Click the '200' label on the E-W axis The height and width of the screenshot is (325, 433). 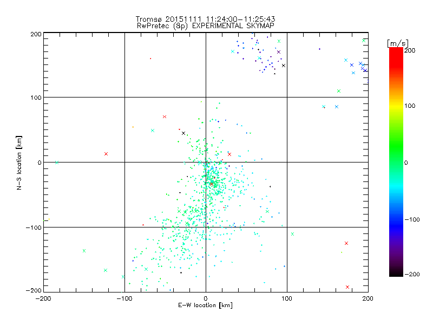coord(368,298)
